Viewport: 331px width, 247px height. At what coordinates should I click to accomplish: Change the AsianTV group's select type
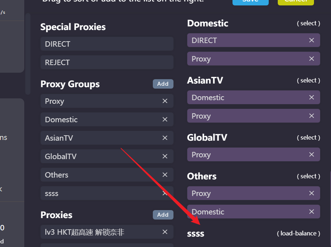[x=309, y=80]
